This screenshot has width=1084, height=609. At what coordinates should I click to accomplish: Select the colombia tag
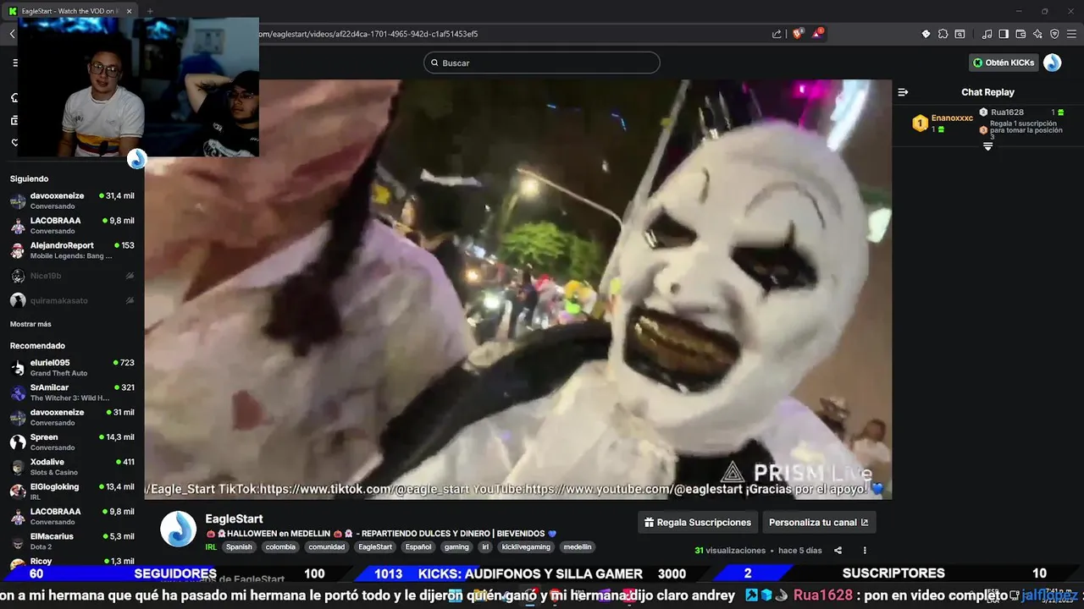tap(280, 547)
